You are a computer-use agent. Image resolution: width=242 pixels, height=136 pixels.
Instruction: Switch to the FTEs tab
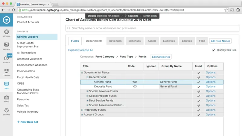pyautogui.click(x=202, y=41)
